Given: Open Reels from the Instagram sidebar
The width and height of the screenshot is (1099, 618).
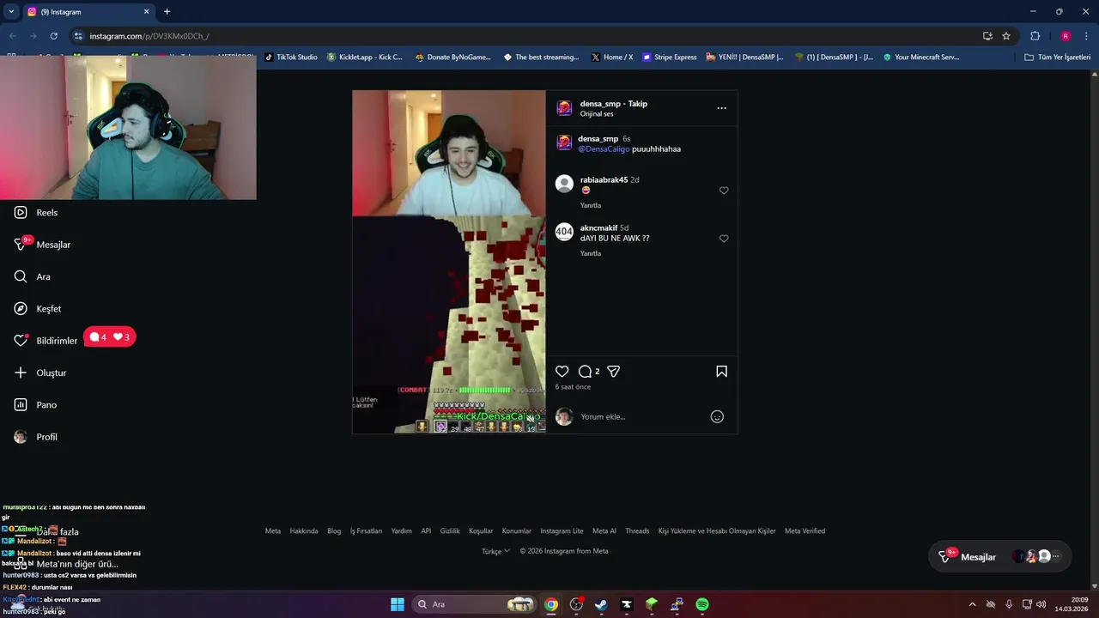Looking at the screenshot, I should tap(36, 213).
